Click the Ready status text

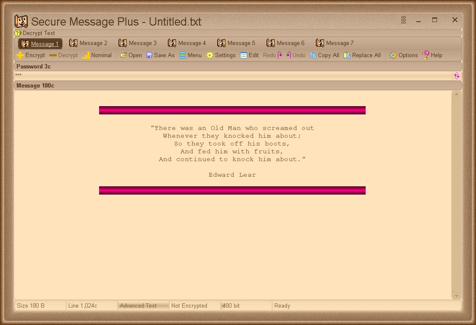(x=282, y=305)
